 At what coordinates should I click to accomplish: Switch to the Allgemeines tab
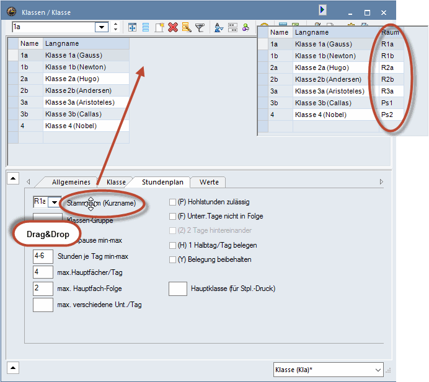(71, 182)
